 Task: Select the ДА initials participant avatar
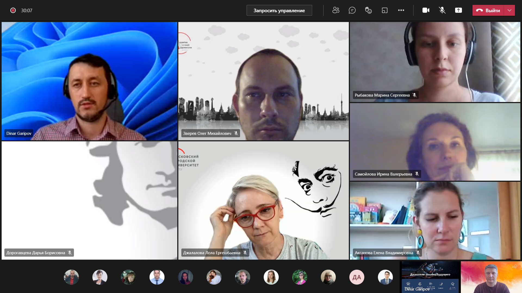(357, 277)
